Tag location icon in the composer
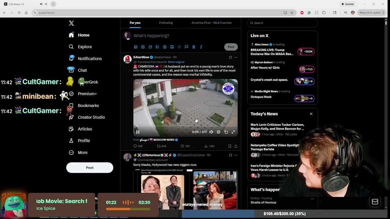This screenshot has width=390, height=219. click(179, 47)
